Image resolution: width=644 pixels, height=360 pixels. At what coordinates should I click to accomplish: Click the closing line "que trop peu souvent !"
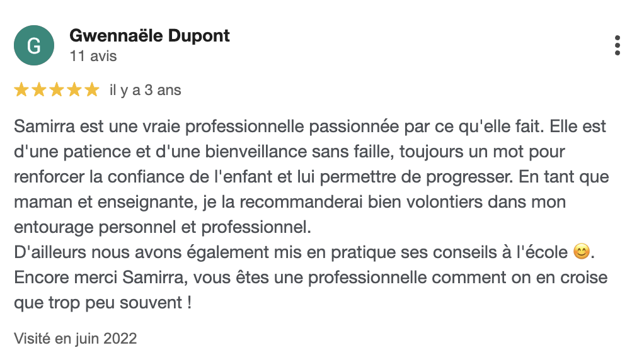click(x=102, y=303)
